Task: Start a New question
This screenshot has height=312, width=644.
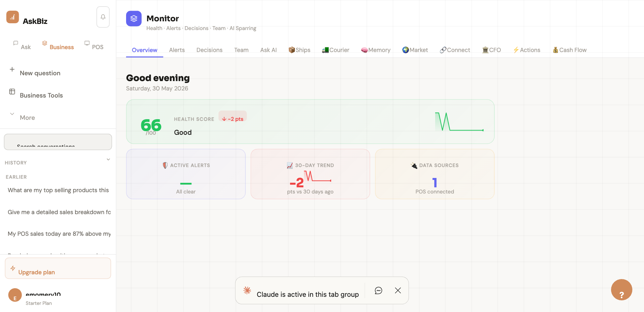Action: (40, 73)
